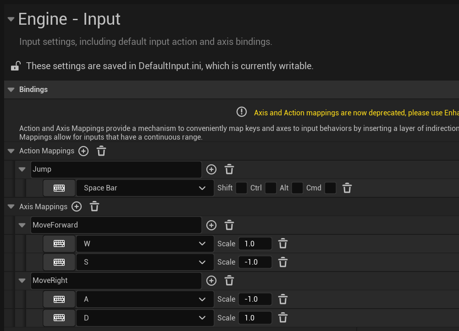Open the W key dropdown

click(x=145, y=244)
